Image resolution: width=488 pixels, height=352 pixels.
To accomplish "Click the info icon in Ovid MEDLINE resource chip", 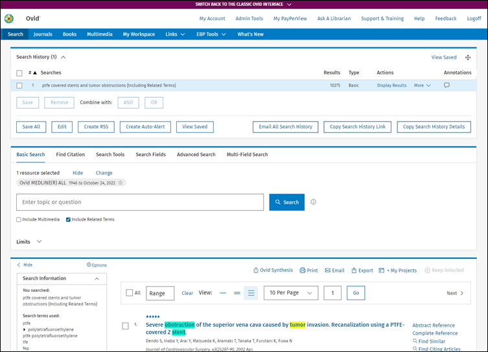I will pos(121,182).
